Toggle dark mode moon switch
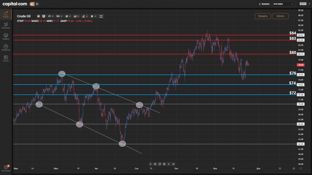The image size is (312, 175). click(32, 4)
